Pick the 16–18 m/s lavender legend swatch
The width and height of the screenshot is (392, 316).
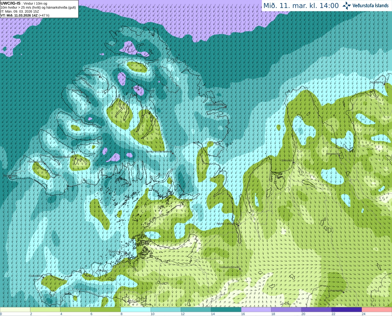click(256, 310)
